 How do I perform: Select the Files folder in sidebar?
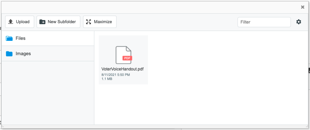48,38
